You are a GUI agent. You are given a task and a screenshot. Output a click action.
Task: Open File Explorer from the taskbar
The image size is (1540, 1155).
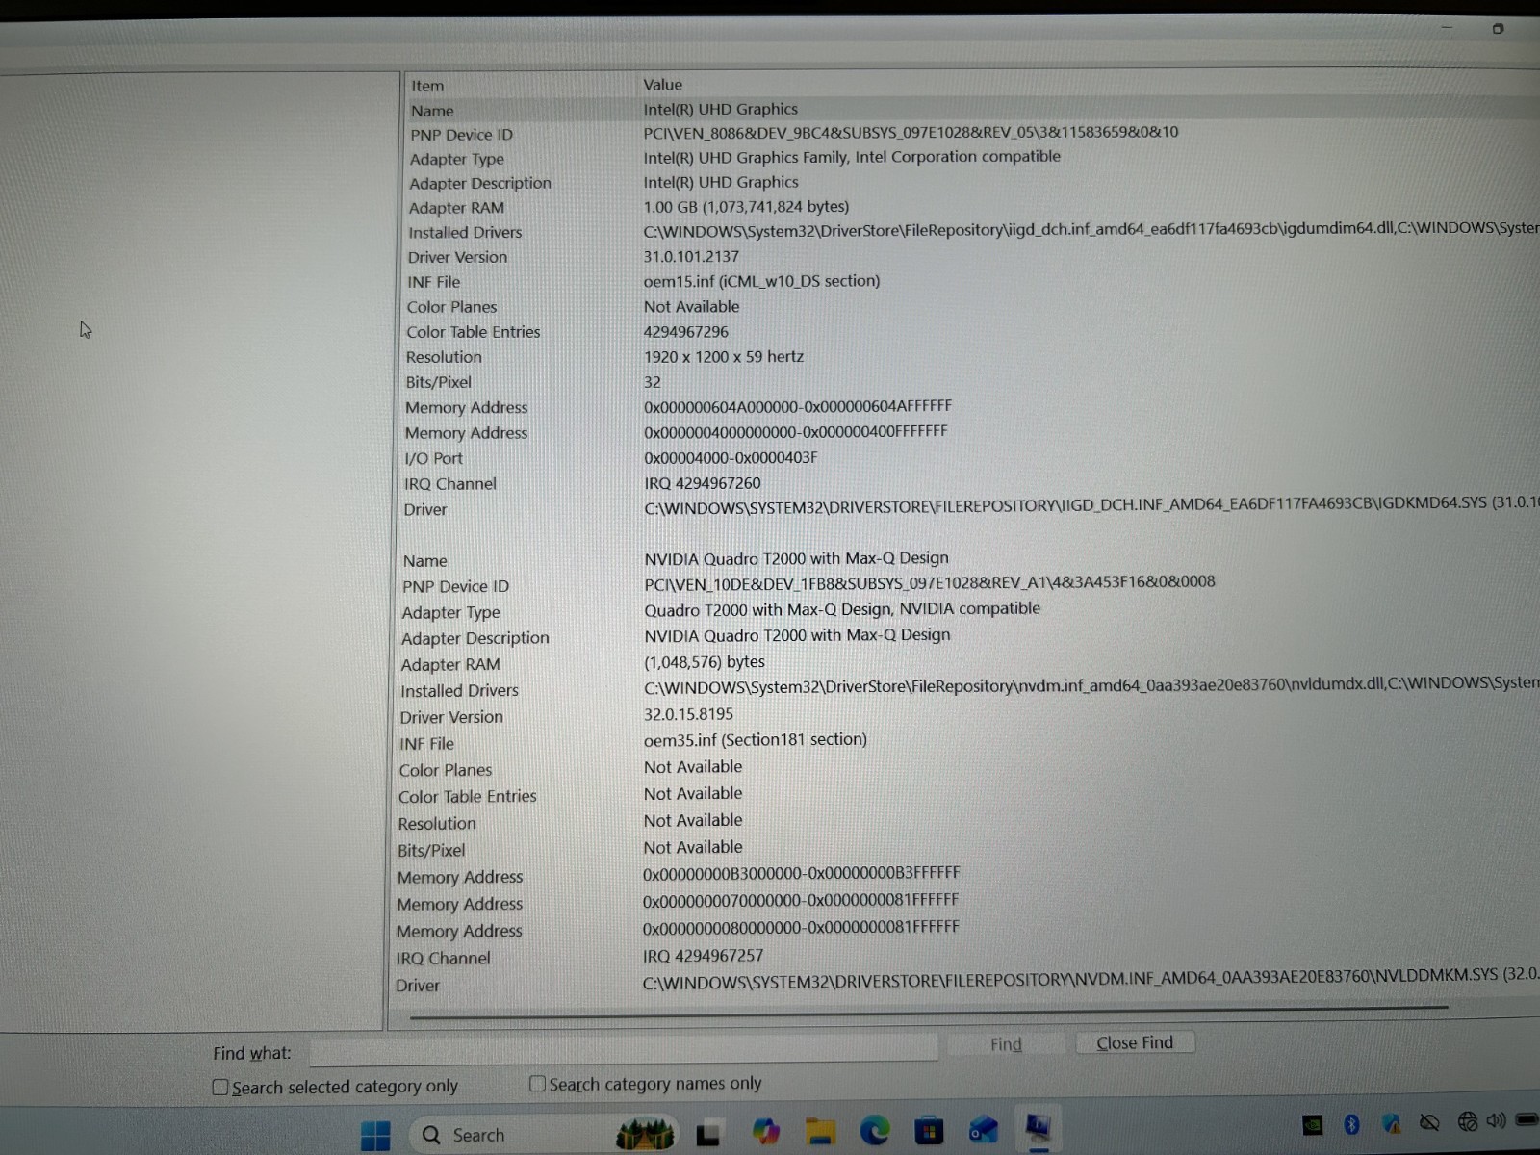point(820,1132)
